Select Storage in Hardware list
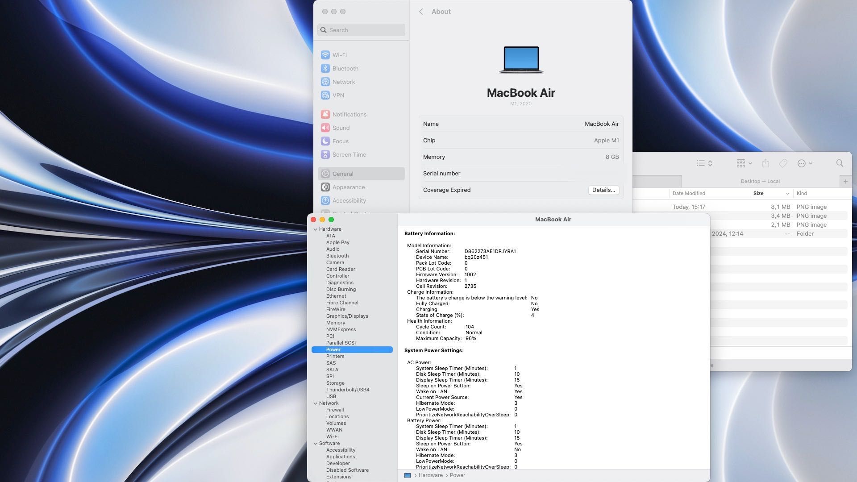 pos(335,383)
